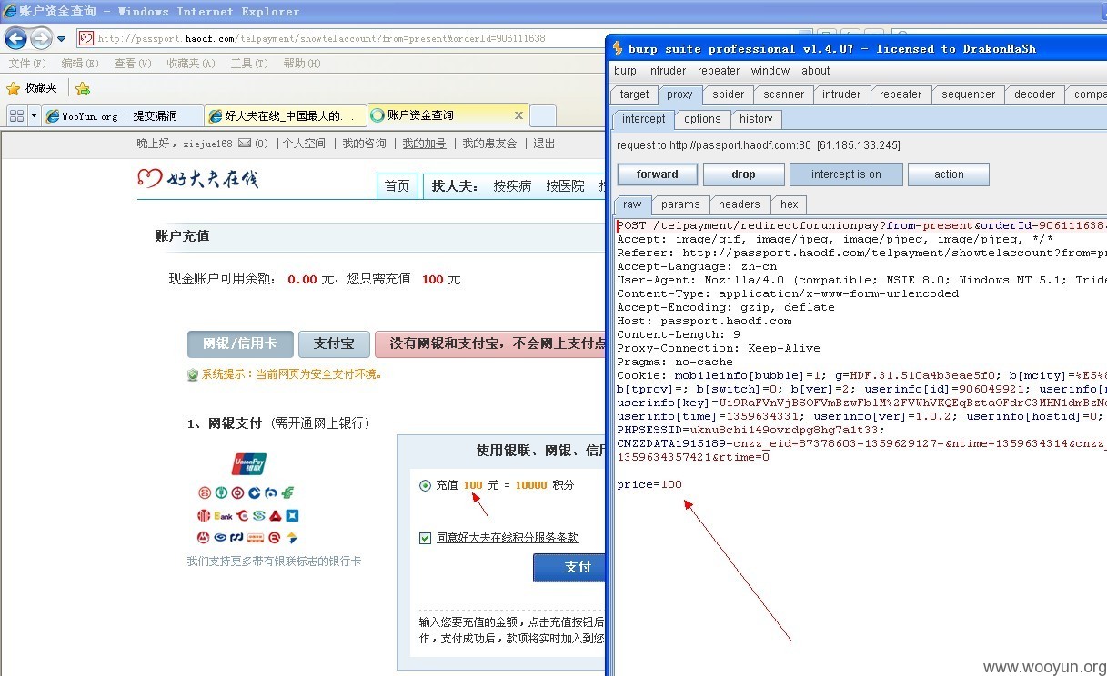Open a new blank IE tab
The width and height of the screenshot is (1107, 676).
[x=543, y=116]
